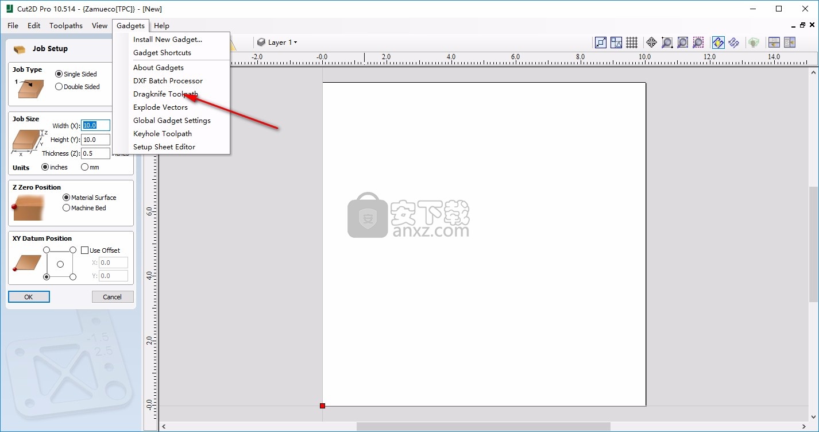
Task: Close the inner document window
Action: coord(812,25)
